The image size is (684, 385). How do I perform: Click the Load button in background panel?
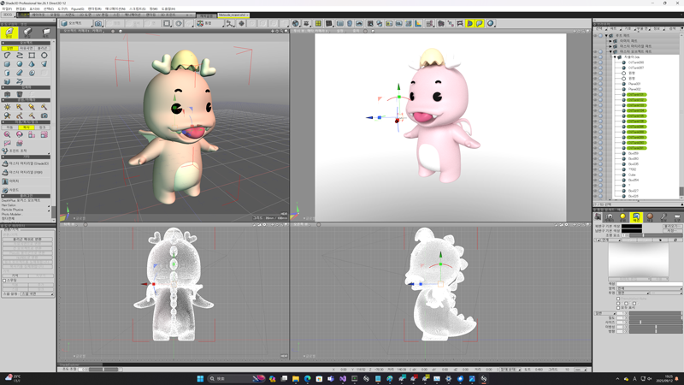(671, 225)
